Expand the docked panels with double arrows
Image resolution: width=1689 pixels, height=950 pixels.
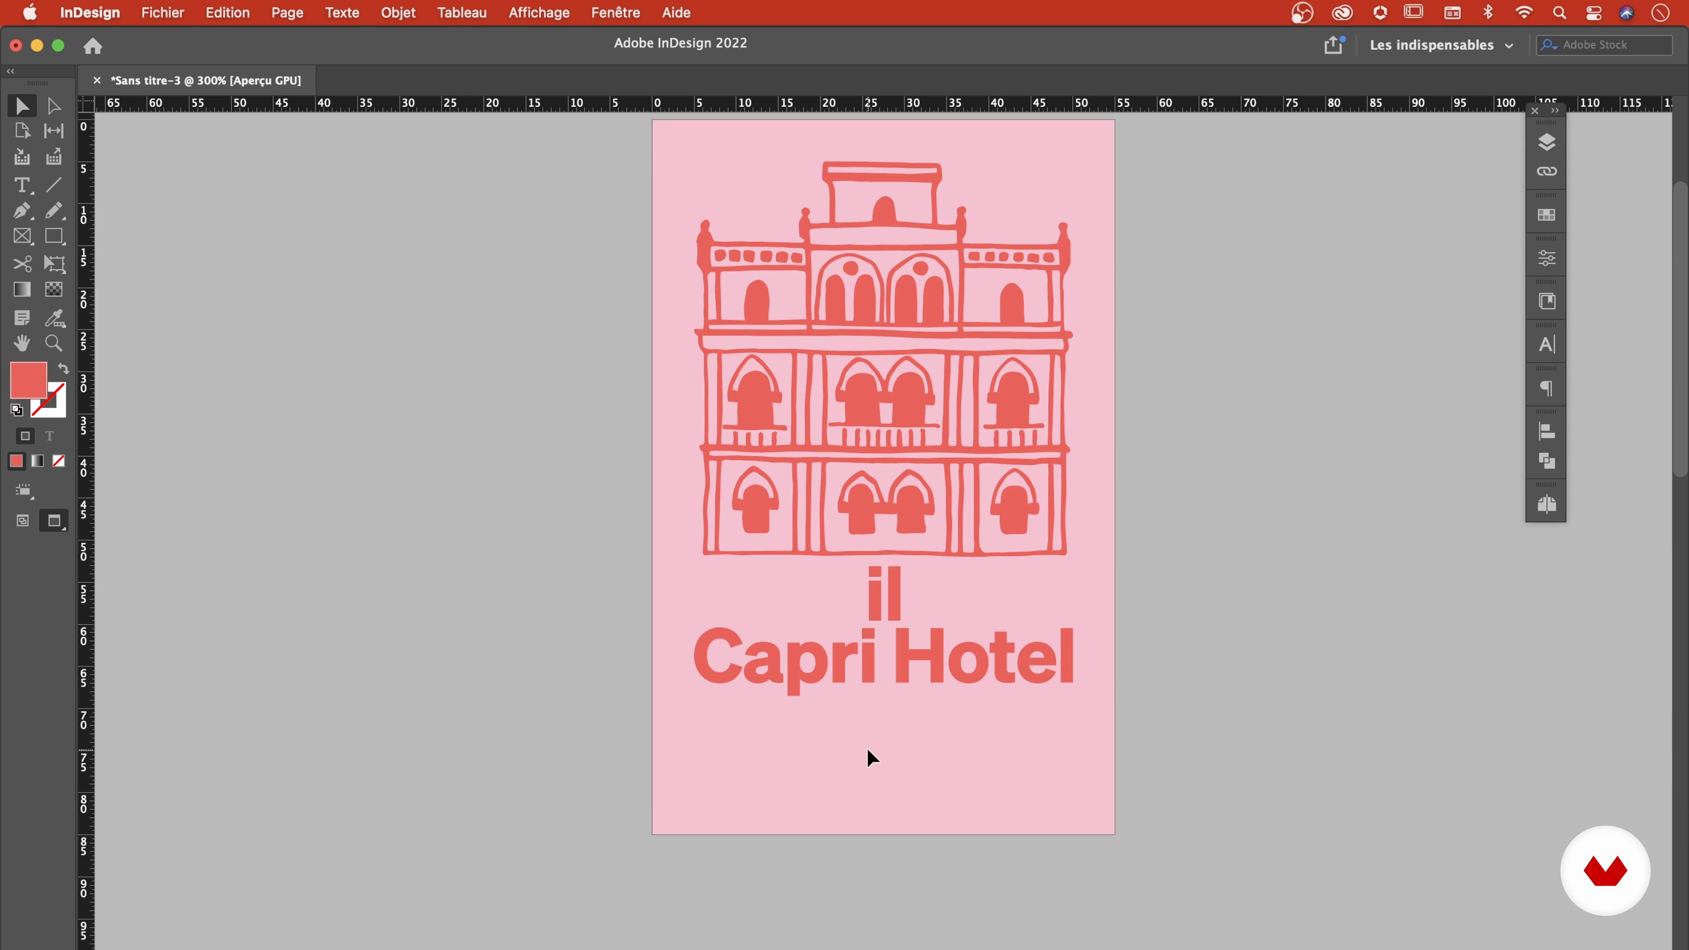pos(1554,110)
